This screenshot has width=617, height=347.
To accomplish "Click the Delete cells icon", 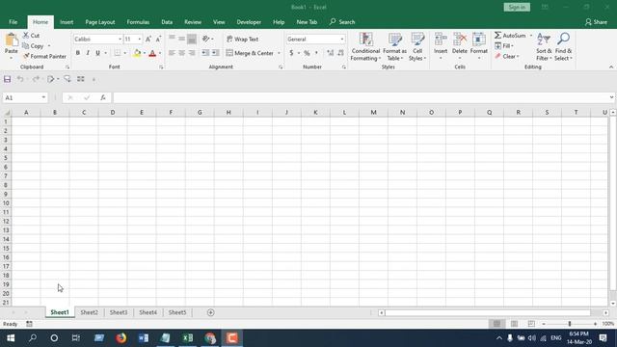I will pyautogui.click(x=460, y=40).
